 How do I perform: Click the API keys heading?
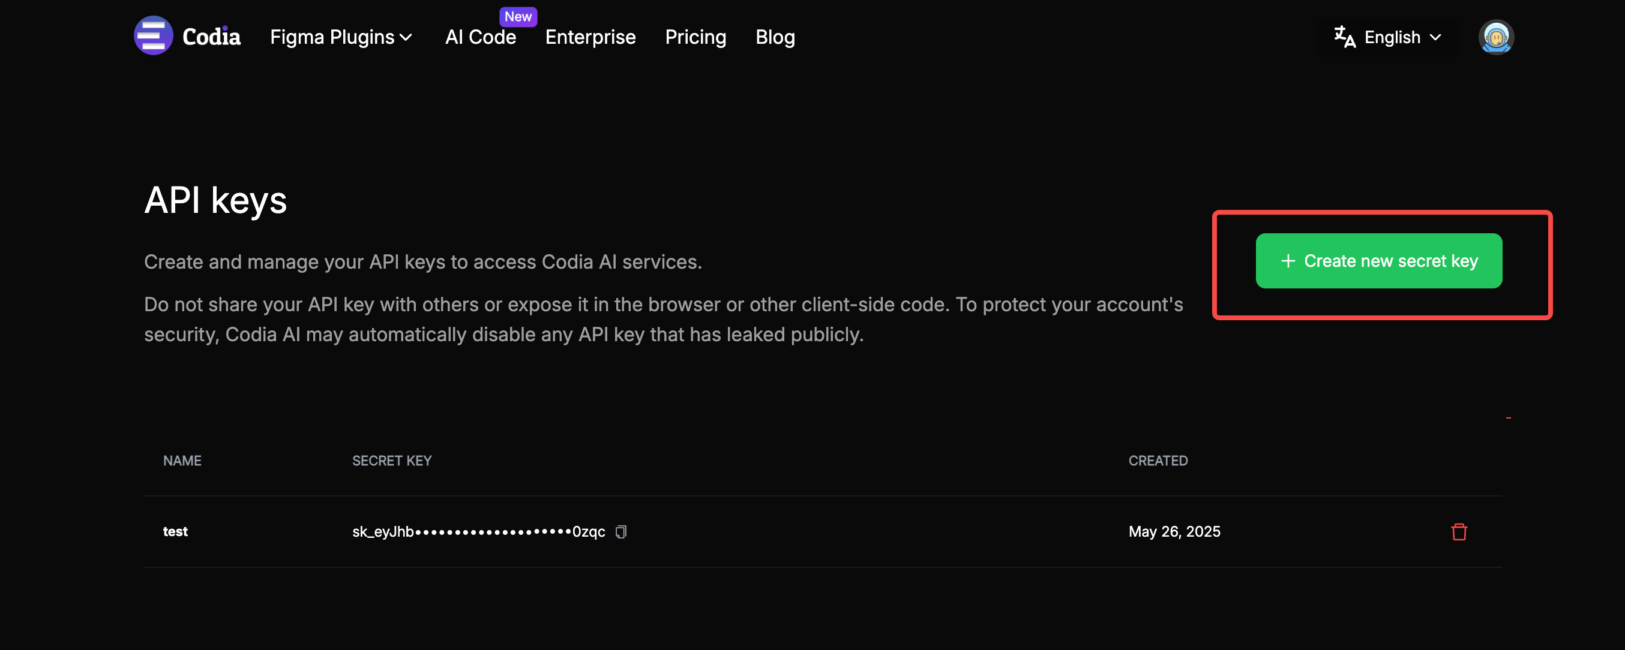click(x=215, y=200)
